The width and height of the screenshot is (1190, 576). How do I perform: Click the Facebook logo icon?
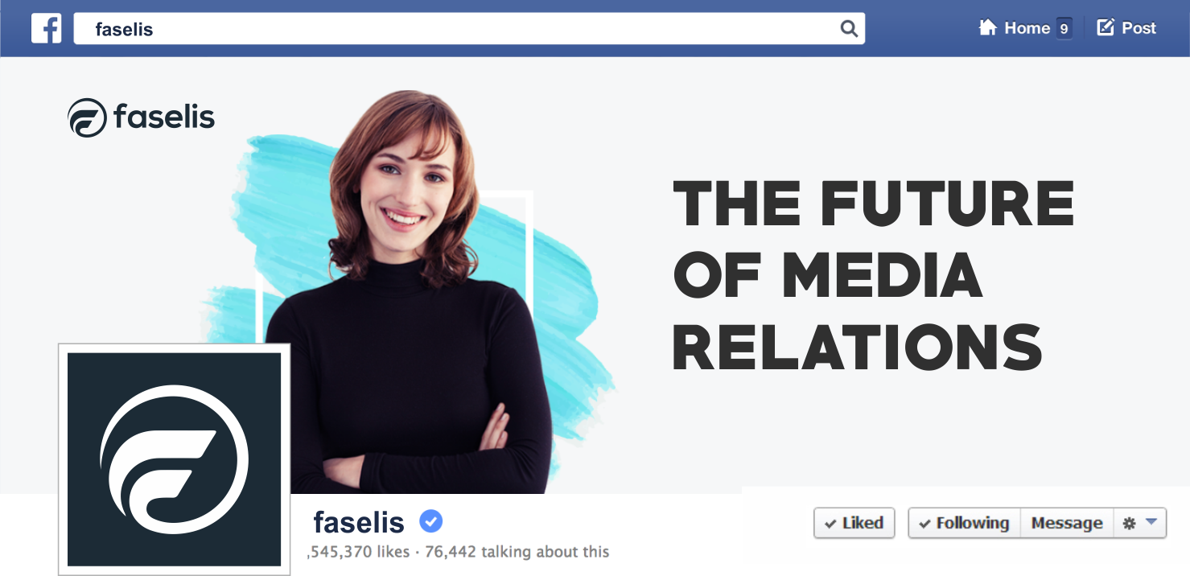(47, 28)
